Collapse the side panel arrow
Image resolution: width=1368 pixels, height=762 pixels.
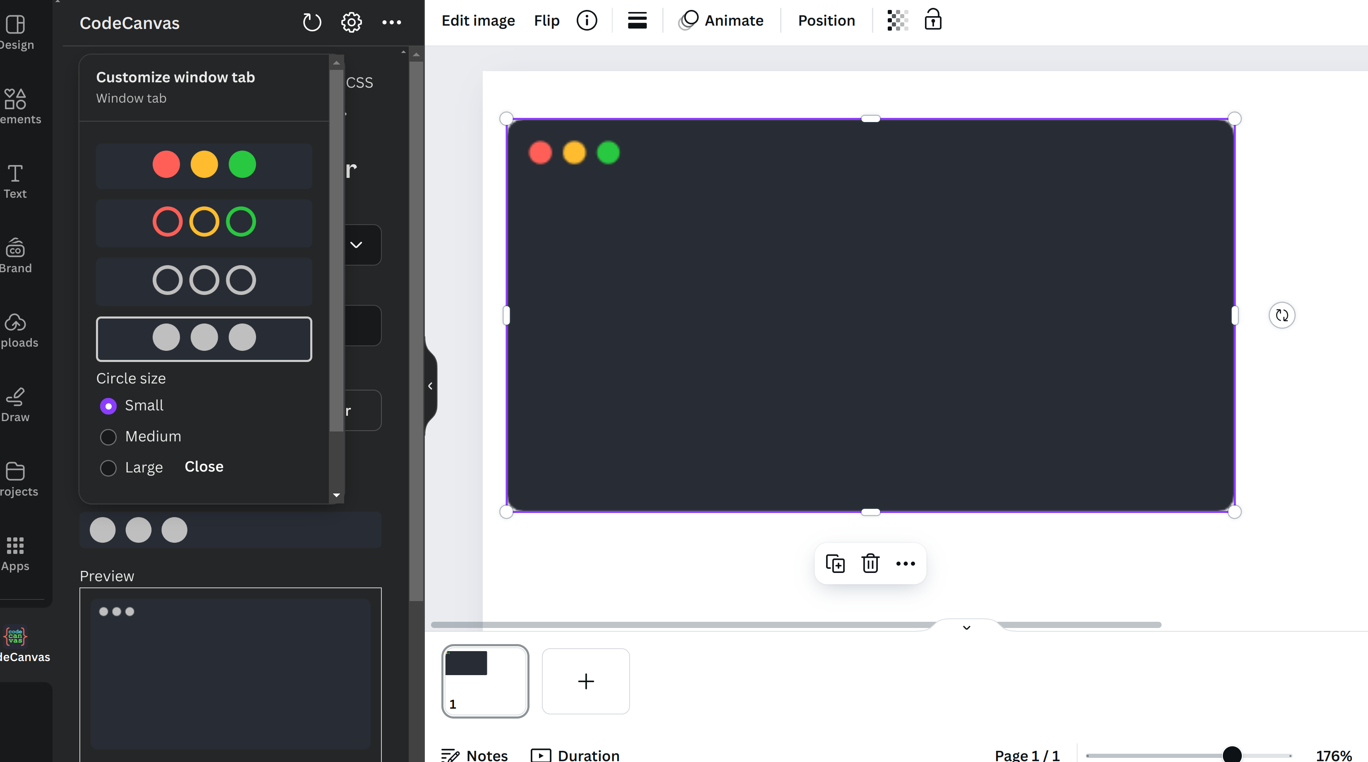click(430, 386)
